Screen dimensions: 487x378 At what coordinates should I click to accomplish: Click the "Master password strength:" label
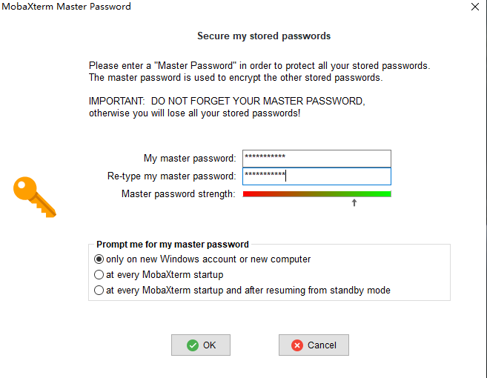point(178,194)
